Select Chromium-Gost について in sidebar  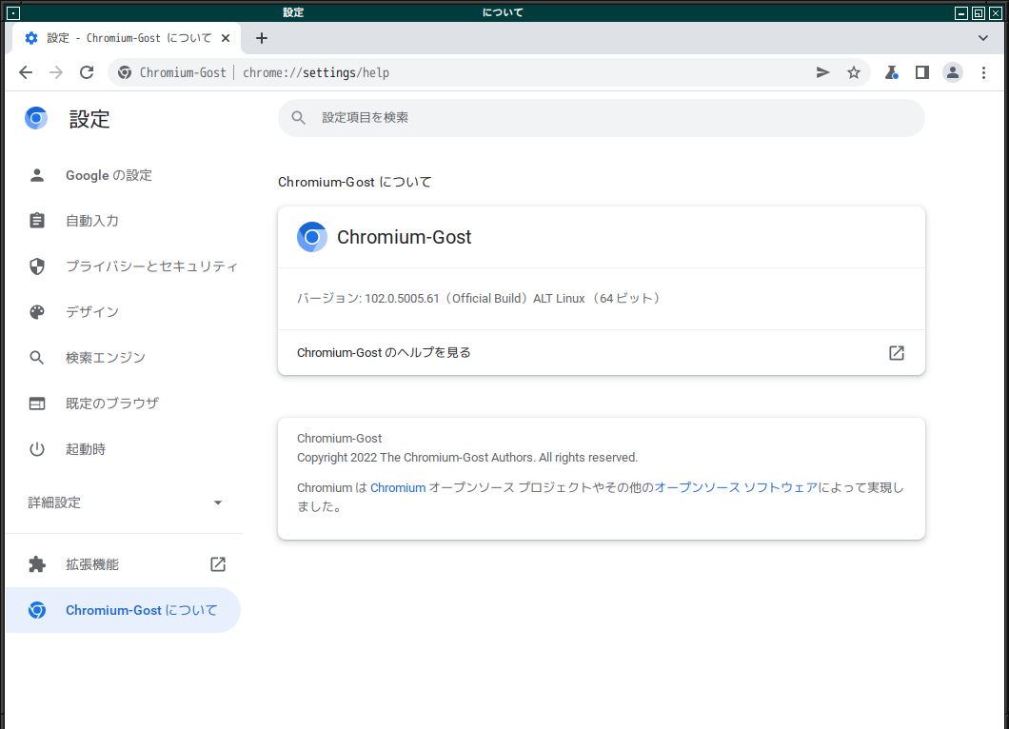[x=123, y=610]
